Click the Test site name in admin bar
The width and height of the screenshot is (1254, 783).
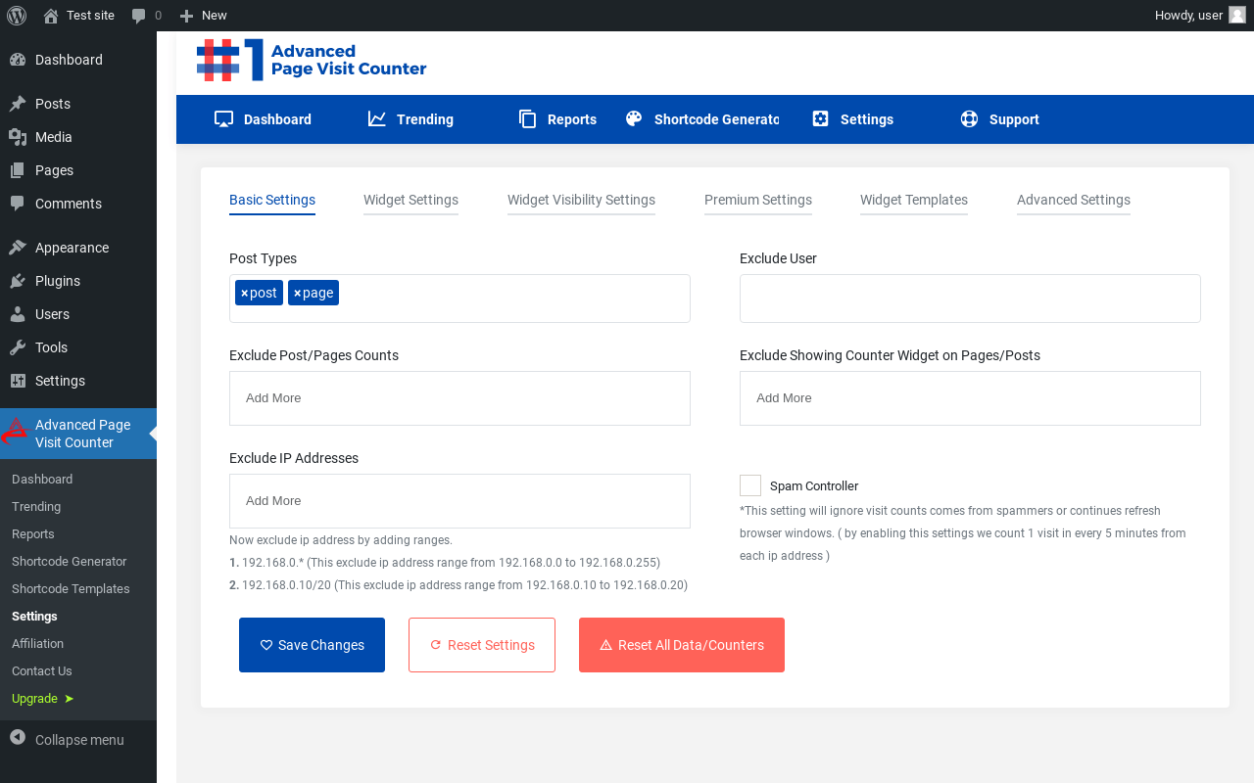tap(90, 16)
